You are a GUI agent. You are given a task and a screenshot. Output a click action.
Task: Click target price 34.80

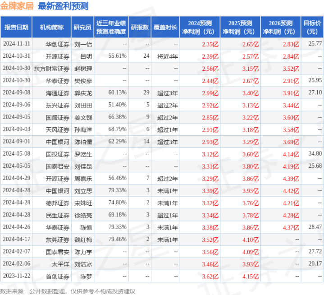click(315, 153)
